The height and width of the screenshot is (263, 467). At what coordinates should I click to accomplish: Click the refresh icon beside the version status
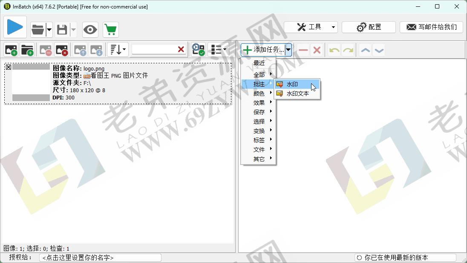(x=359, y=257)
